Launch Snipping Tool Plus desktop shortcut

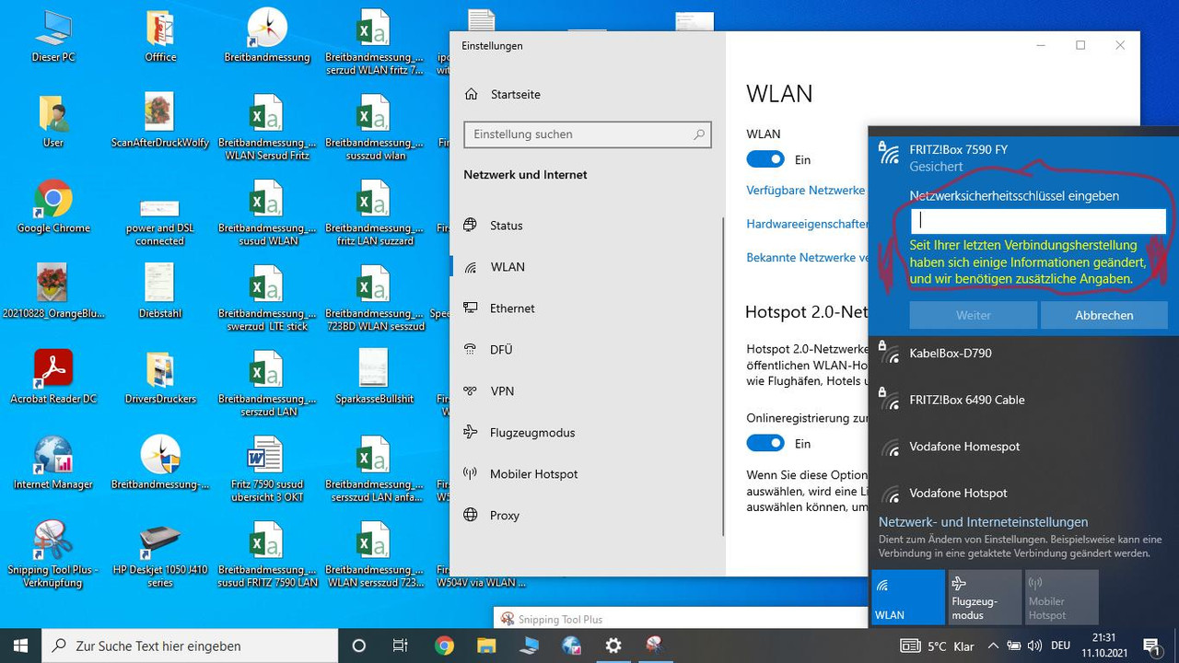(x=53, y=554)
